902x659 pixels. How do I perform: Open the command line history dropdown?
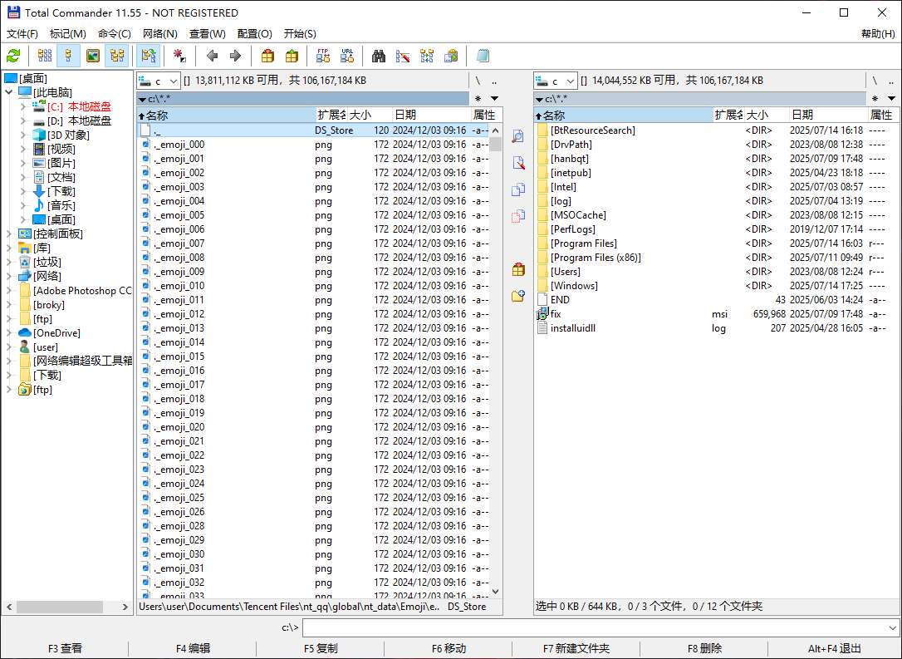click(x=892, y=627)
